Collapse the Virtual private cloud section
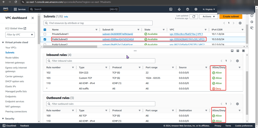The width and height of the screenshot is (258, 128). click(3, 42)
